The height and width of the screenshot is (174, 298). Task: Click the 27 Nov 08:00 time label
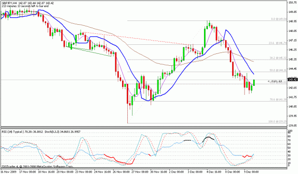coord(140,172)
